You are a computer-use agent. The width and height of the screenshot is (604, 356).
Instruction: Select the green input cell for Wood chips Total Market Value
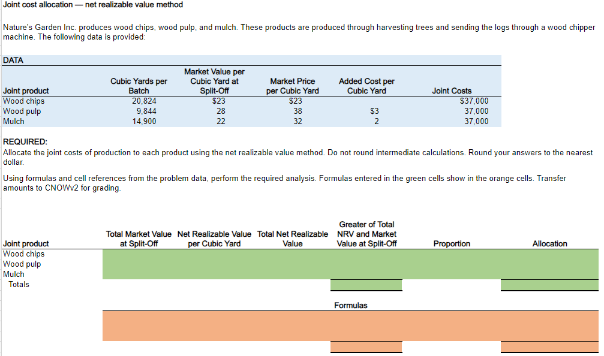point(139,254)
